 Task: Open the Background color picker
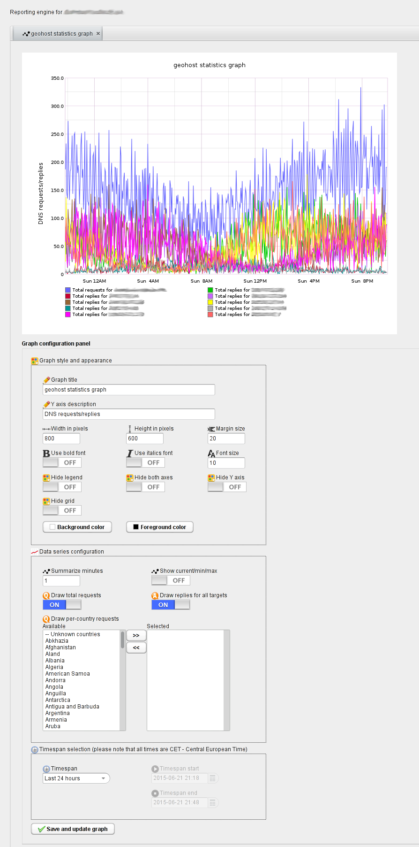pos(77,527)
